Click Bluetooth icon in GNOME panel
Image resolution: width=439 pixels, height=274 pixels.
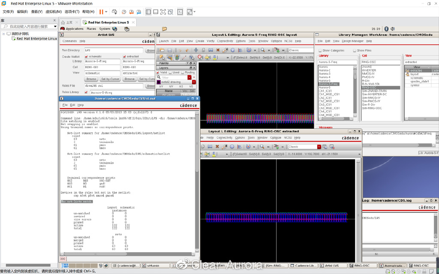(386, 29)
